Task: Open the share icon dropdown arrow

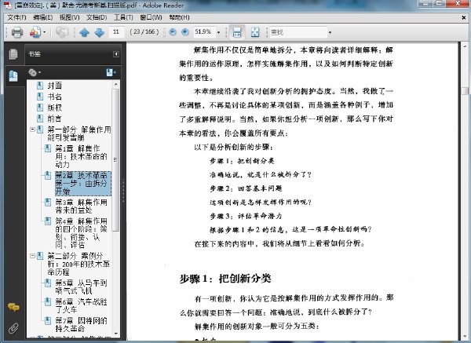Action: tap(45, 32)
